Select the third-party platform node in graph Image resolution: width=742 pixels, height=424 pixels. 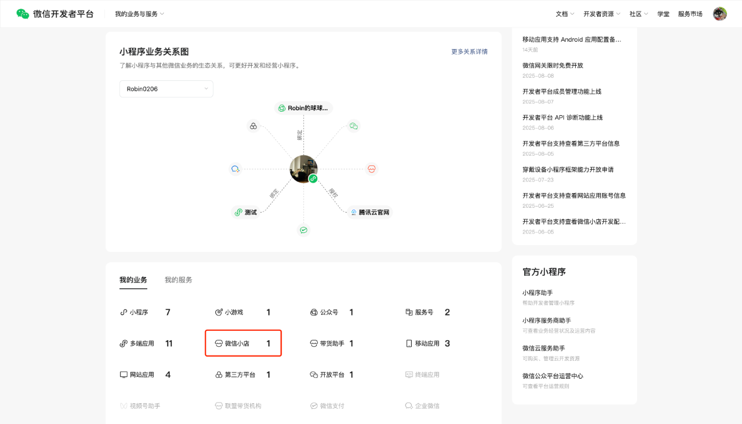pyautogui.click(x=253, y=126)
